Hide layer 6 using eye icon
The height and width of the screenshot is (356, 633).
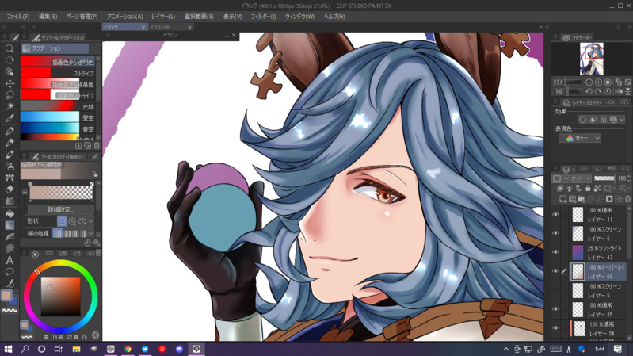555,234
